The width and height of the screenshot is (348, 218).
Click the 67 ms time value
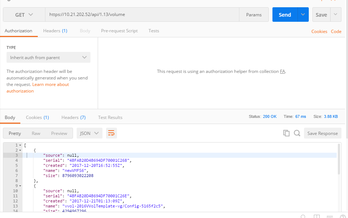coord(300,116)
